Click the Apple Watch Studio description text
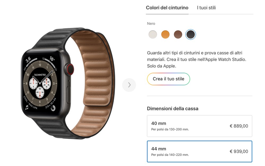 click(x=197, y=59)
